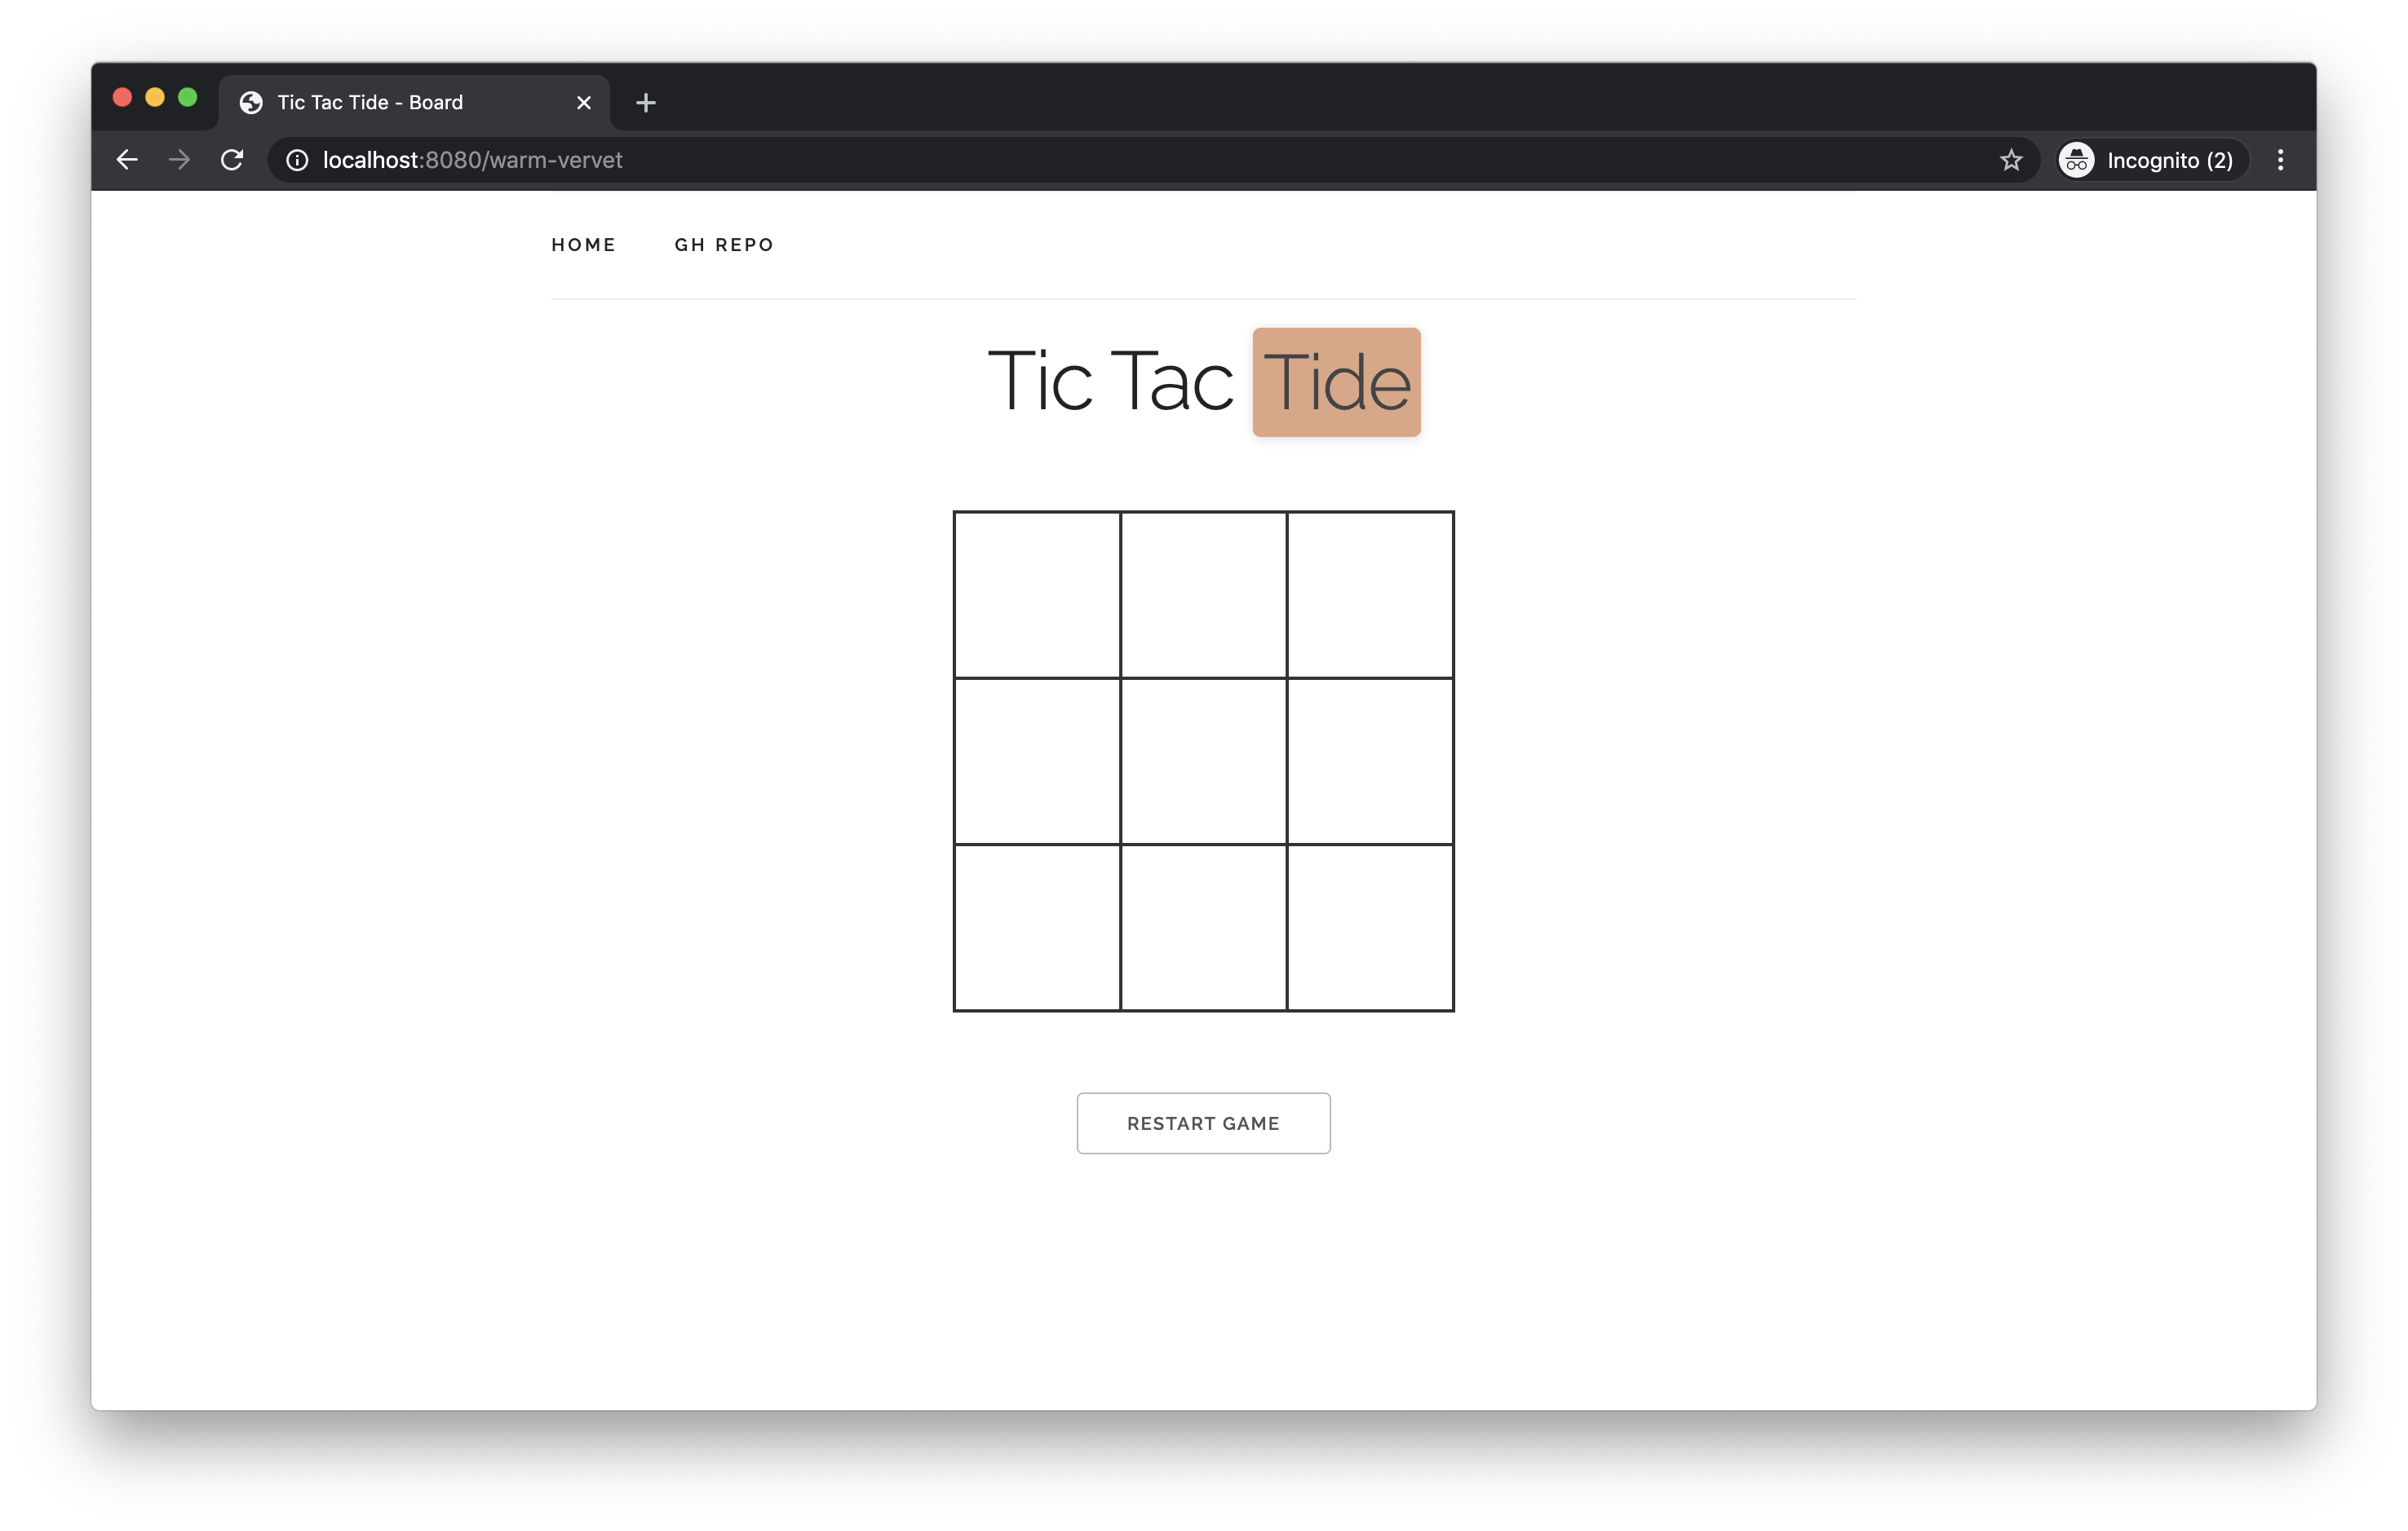Mark the top-right board cell

[1370, 594]
